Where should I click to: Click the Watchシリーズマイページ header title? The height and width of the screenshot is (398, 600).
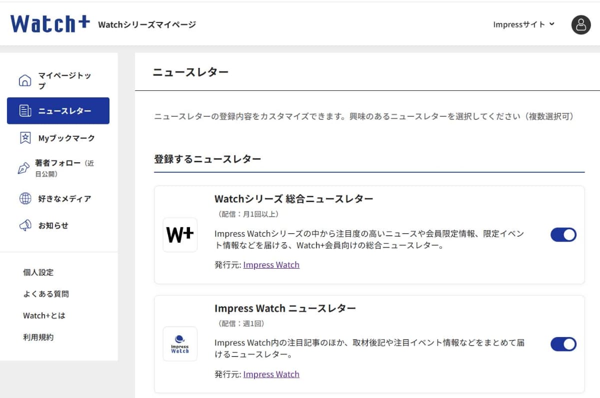click(147, 24)
